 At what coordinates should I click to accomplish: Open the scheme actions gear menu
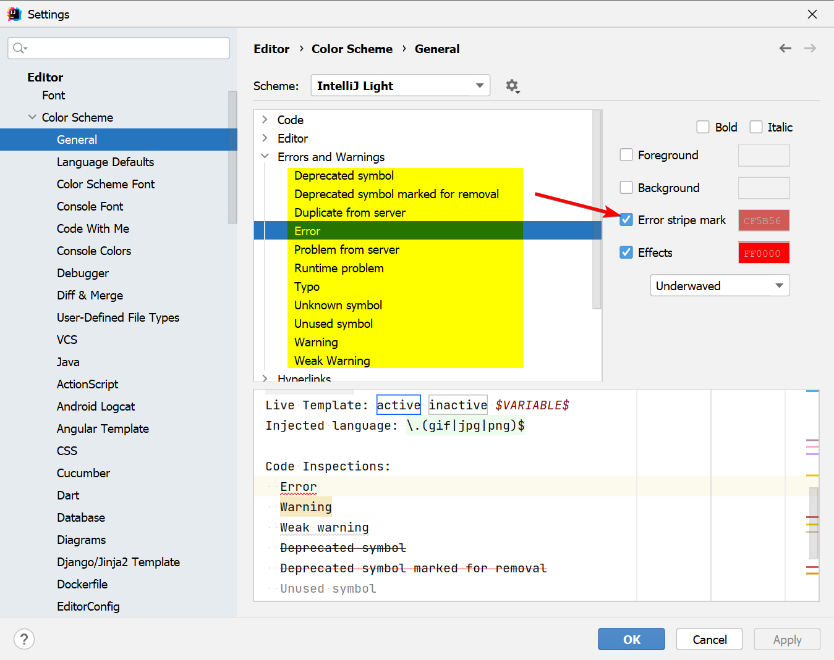[x=513, y=86]
